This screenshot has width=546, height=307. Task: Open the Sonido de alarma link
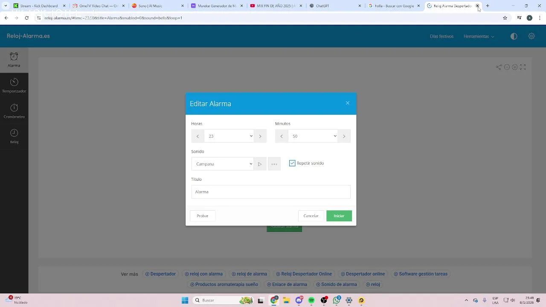click(x=336, y=284)
